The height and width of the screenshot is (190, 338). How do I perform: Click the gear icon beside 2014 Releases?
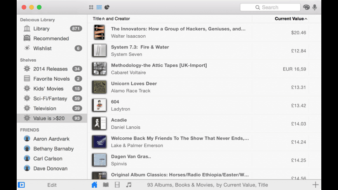(x=27, y=69)
